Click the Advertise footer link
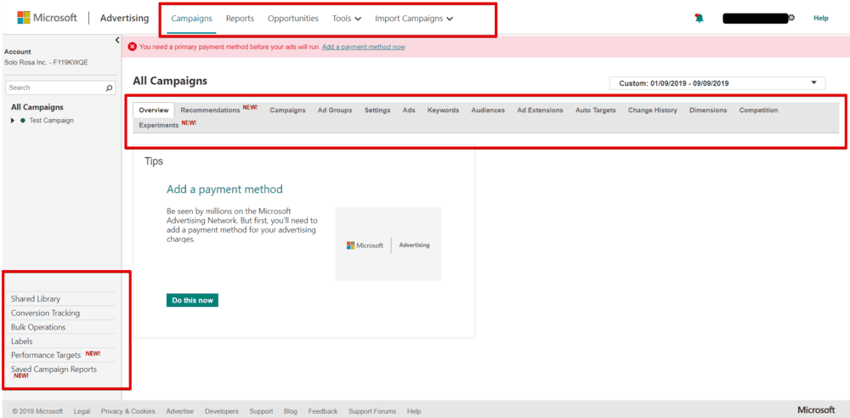850x418 pixels. (180, 411)
